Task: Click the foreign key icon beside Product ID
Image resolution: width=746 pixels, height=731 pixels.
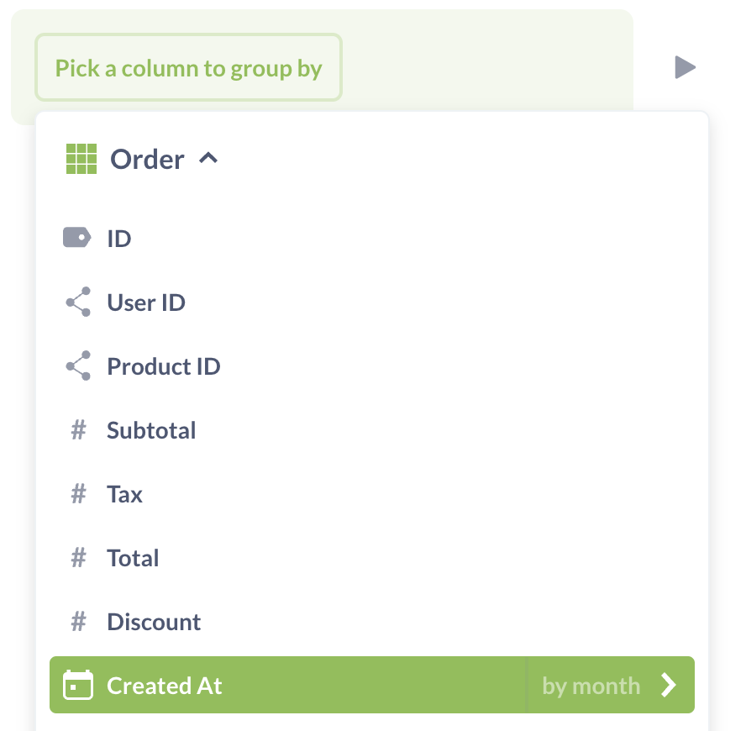Action: coord(78,365)
